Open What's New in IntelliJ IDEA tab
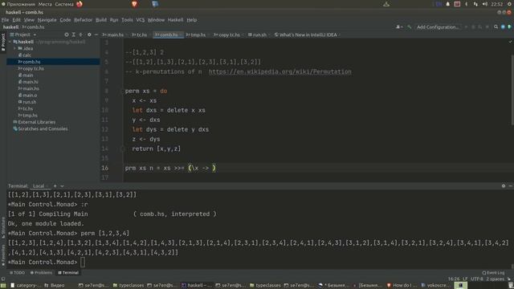 306,35
